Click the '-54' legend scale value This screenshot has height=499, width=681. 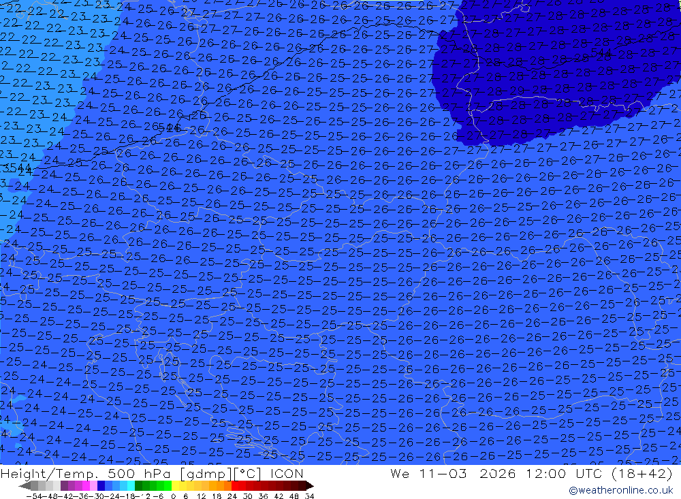[x=34, y=496]
